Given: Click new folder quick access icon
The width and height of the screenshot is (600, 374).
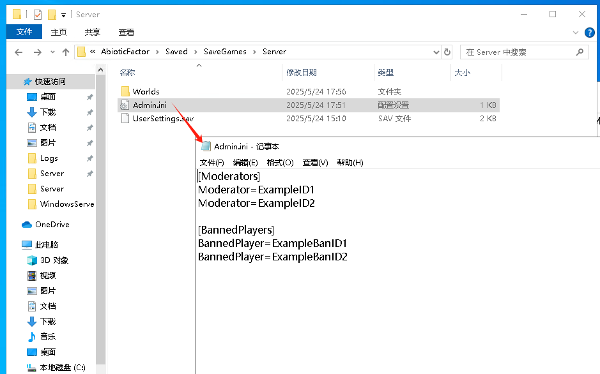Looking at the screenshot, I should pos(52,15).
